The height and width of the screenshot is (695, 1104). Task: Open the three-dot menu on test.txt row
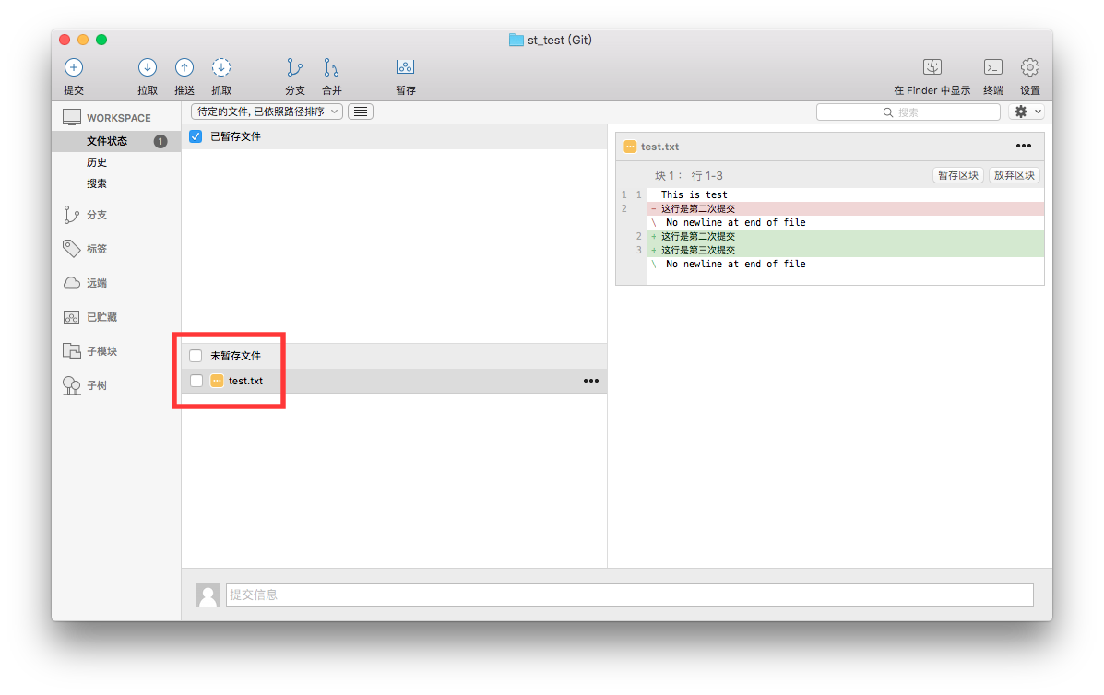(x=590, y=381)
